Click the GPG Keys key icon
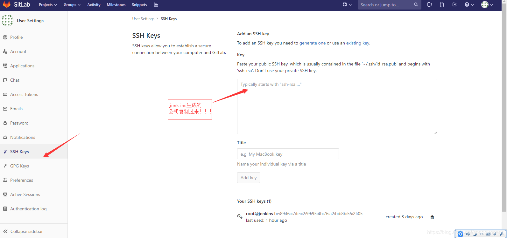 click(5, 166)
